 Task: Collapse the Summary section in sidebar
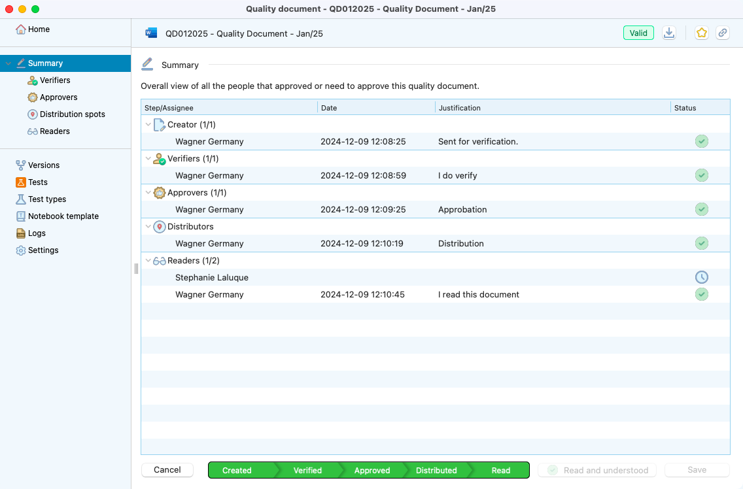point(8,63)
